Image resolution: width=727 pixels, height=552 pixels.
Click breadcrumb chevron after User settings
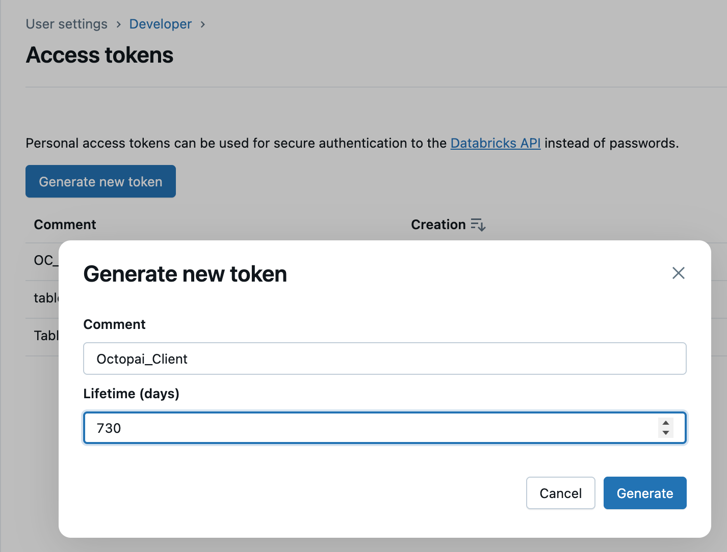click(x=118, y=24)
